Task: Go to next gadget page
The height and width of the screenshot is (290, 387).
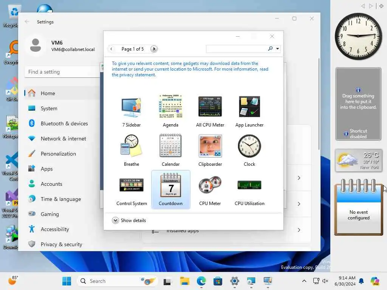Action: pos(154,49)
